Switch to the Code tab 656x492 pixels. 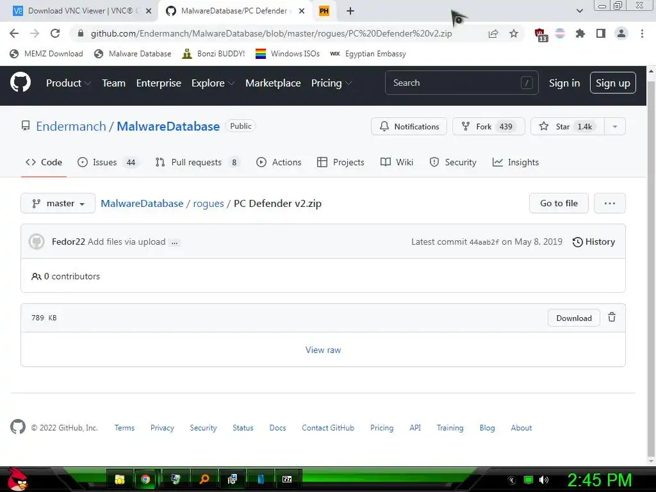pos(44,162)
